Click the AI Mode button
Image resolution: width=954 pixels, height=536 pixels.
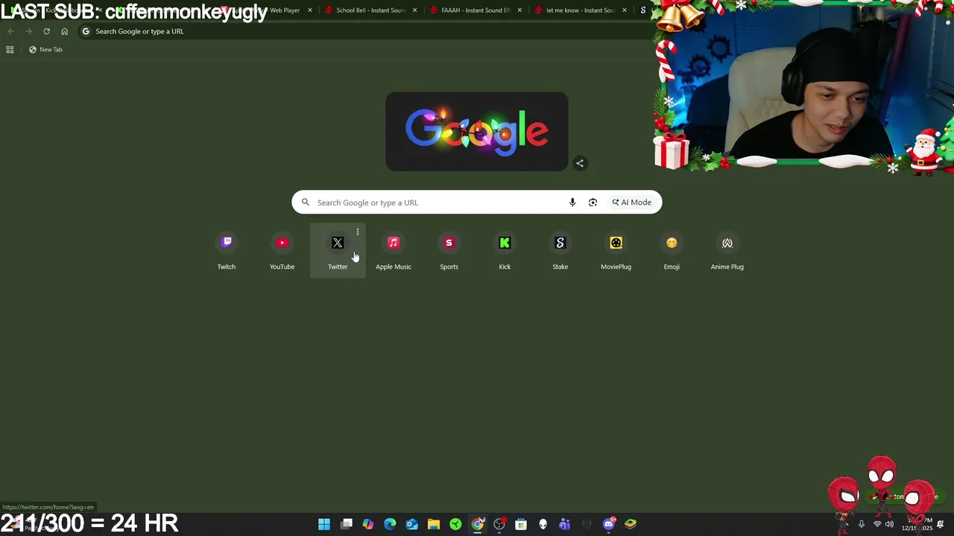[632, 202]
